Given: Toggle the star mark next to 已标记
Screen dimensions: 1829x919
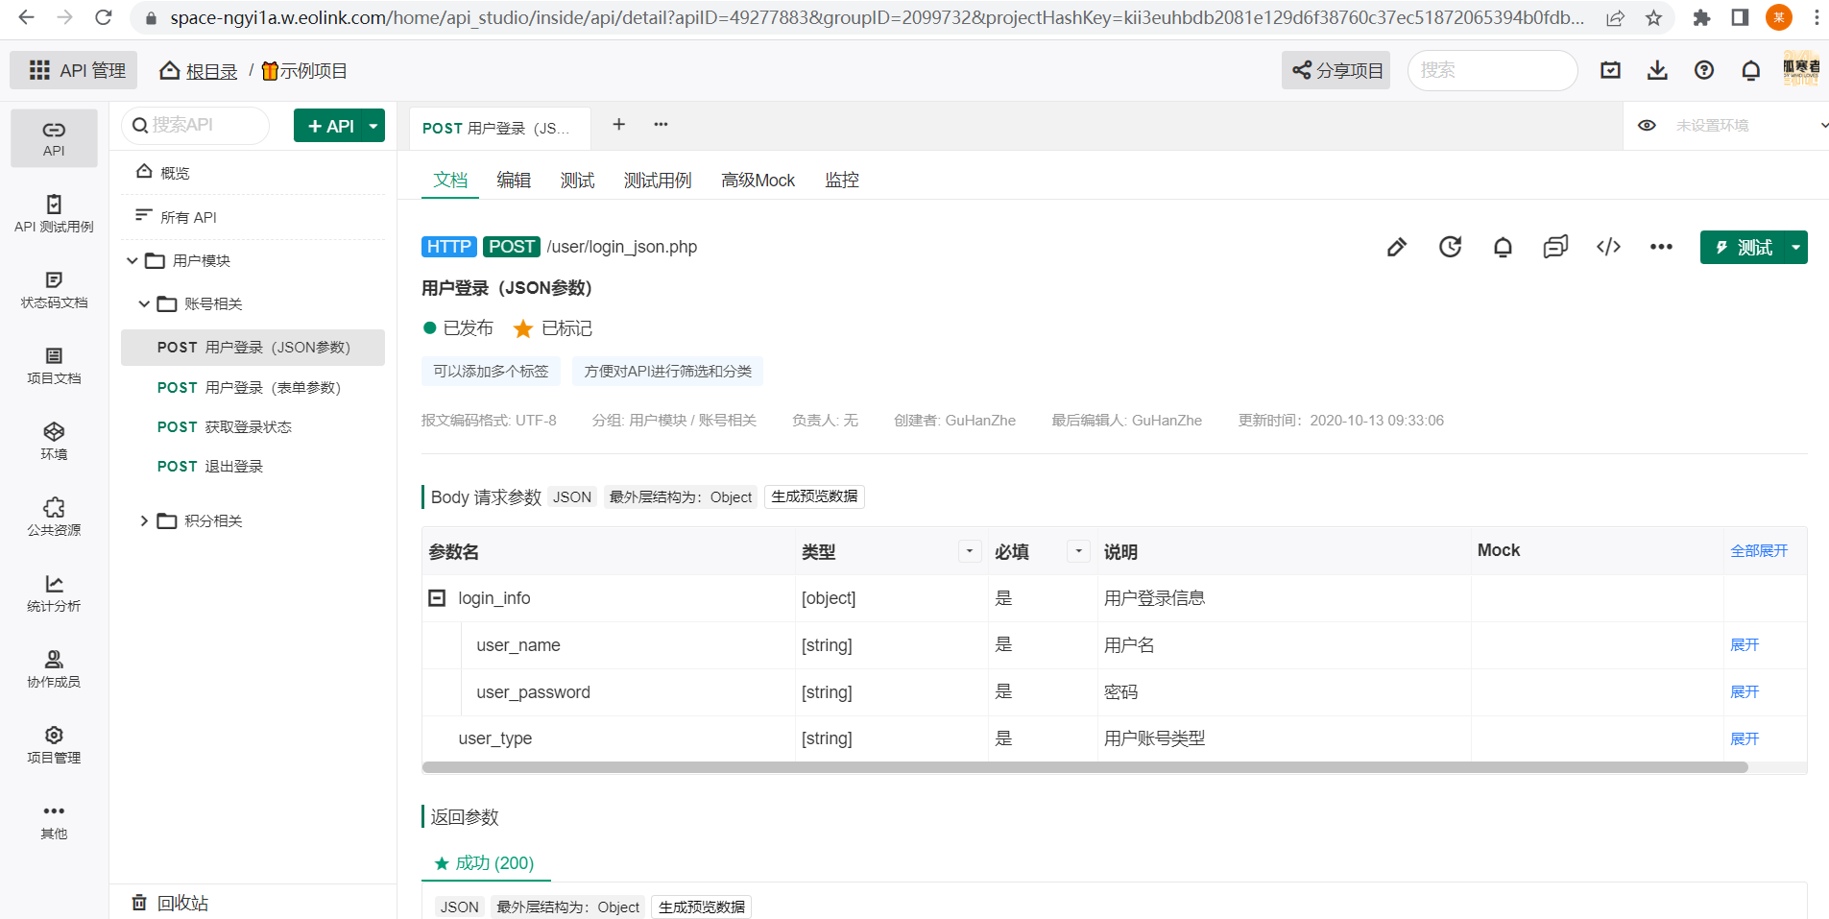Looking at the screenshot, I should point(522,327).
